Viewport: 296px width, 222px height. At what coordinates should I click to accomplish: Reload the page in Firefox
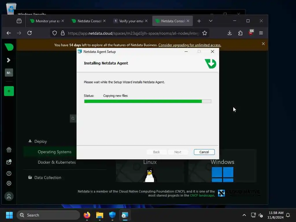(29, 33)
